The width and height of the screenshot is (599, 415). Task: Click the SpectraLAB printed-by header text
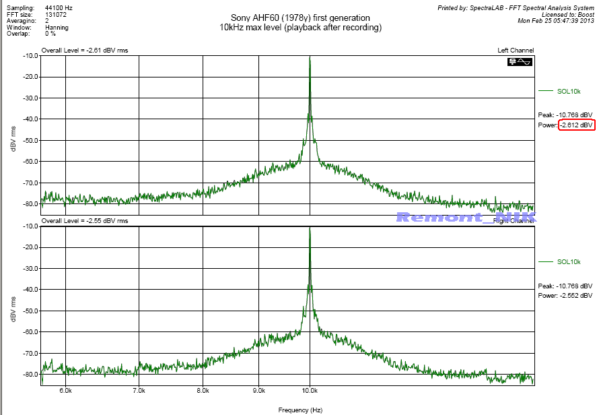516,7
